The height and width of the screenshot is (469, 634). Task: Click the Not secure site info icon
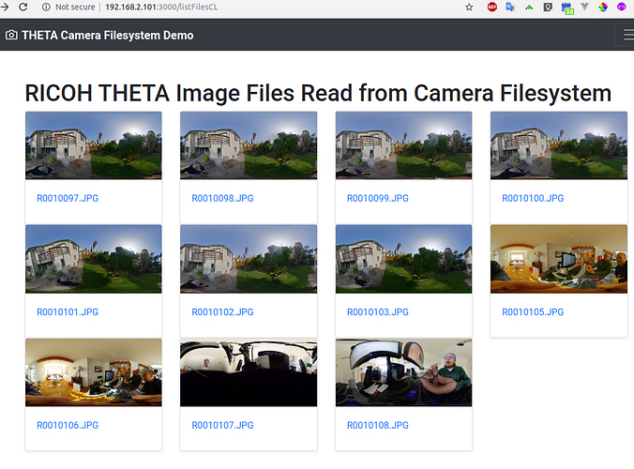tap(47, 7)
